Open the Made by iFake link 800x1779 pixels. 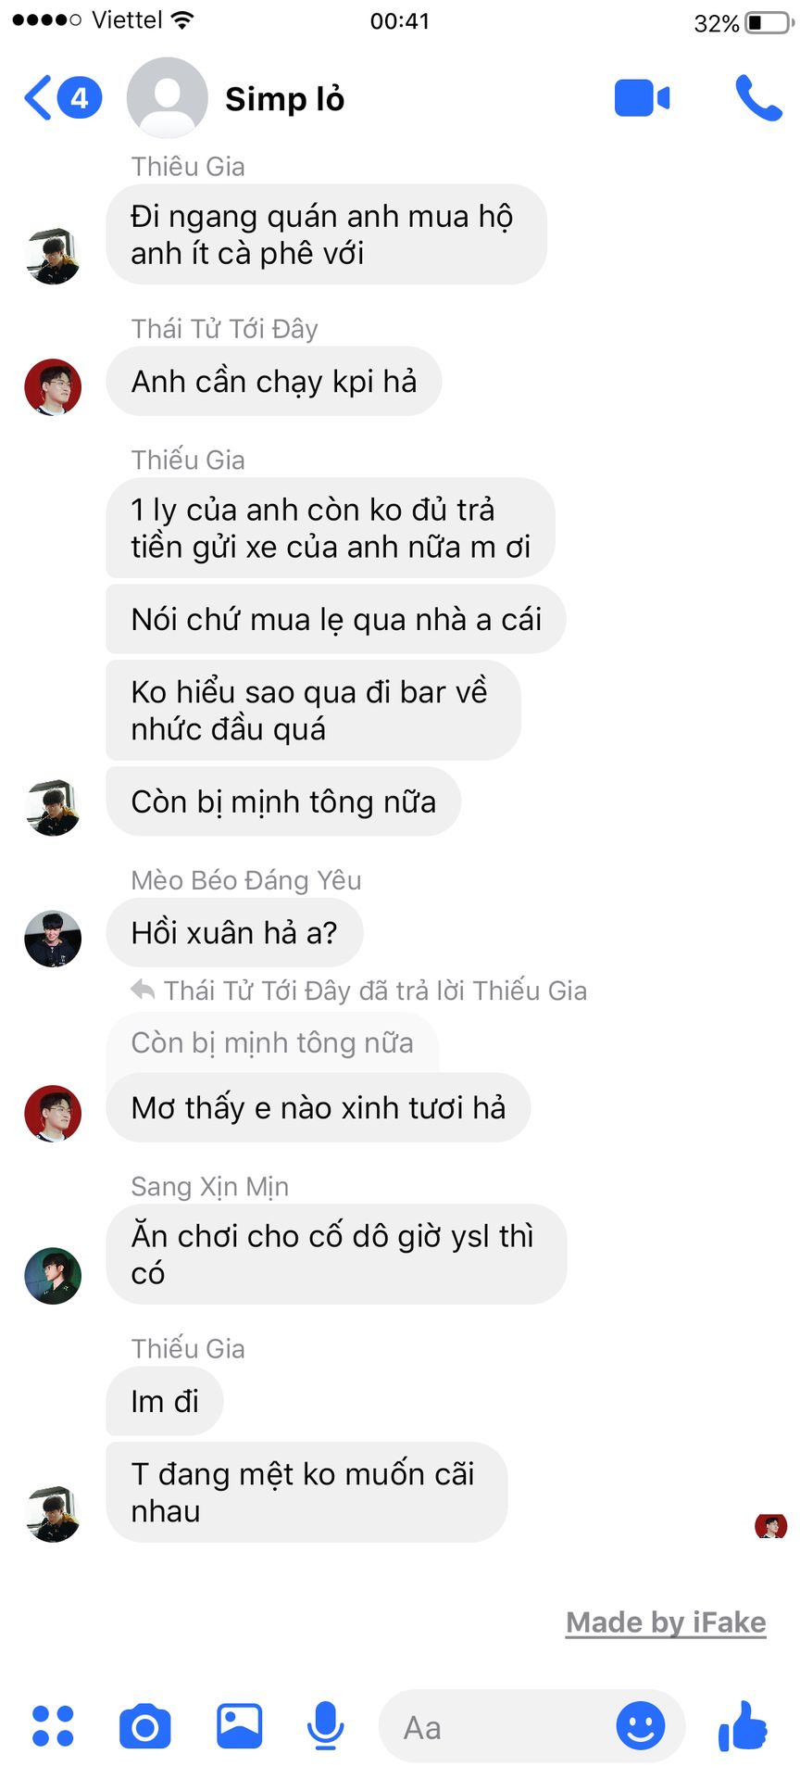coord(666,1622)
